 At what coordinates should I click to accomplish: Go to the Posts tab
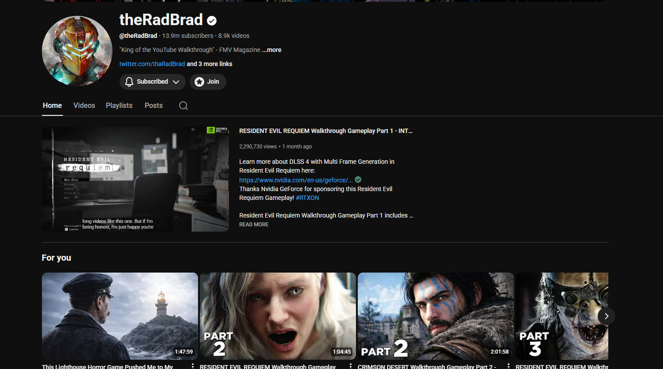[x=154, y=106]
